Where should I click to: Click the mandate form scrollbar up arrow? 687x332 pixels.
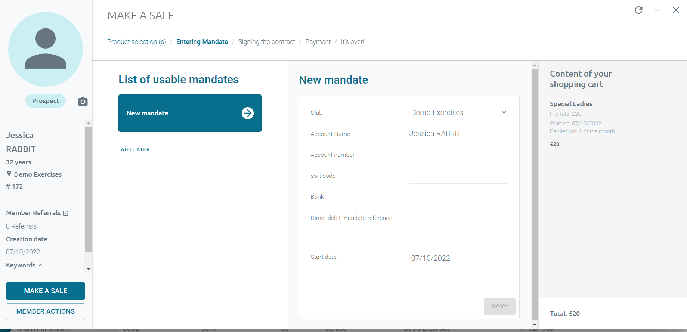535,65
